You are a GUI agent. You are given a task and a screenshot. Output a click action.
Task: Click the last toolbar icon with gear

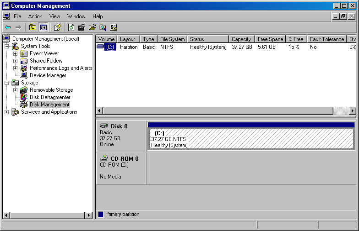[113, 27]
